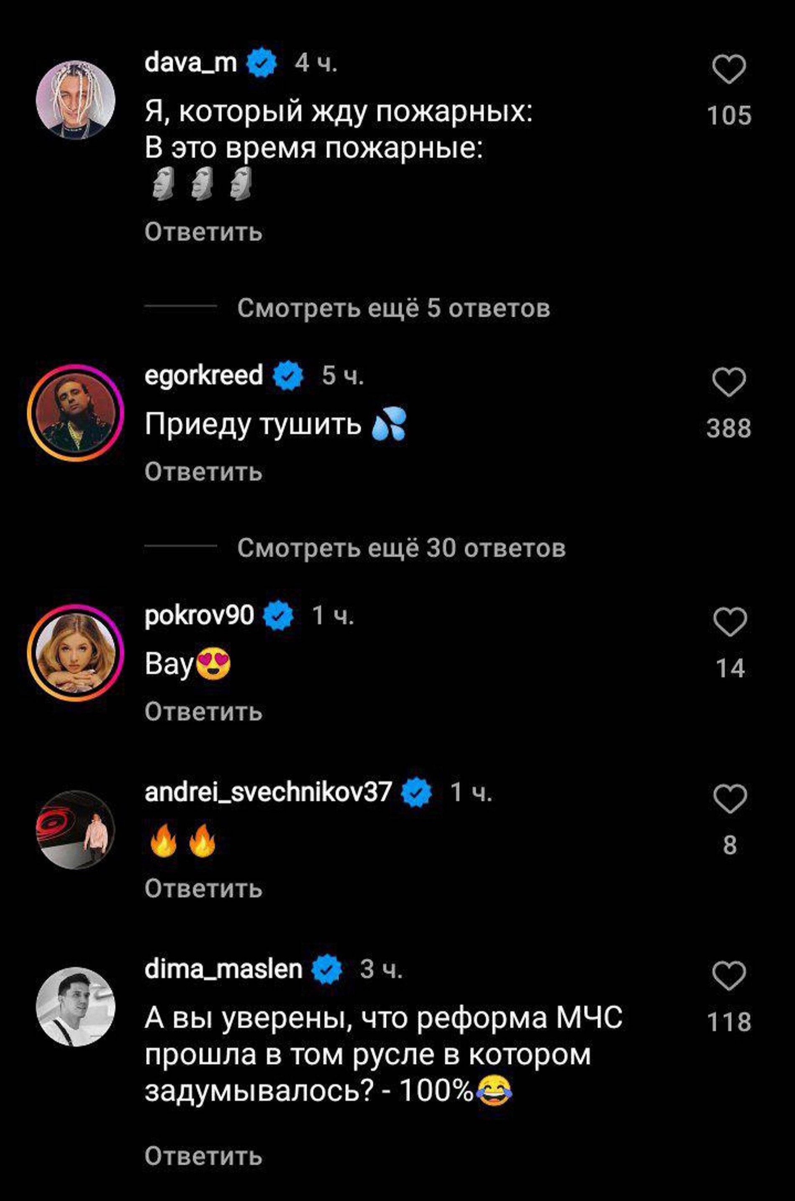Reply to dava_m comment
The width and height of the screenshot is (795, 1201).
coord(203,232)
